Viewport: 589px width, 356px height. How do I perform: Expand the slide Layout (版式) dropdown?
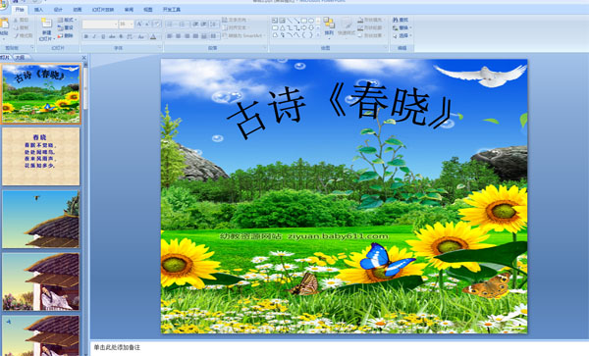click(x=67, y=20)
